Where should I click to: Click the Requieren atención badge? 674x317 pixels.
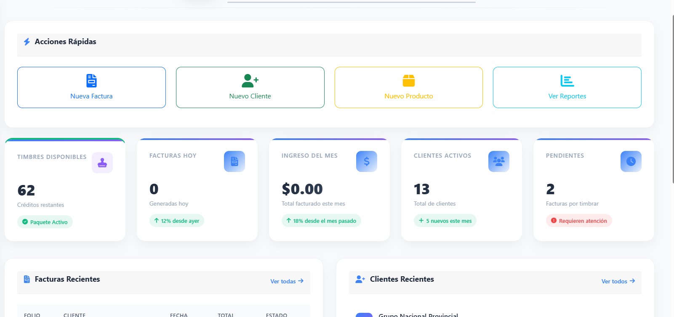click(579, 221)
